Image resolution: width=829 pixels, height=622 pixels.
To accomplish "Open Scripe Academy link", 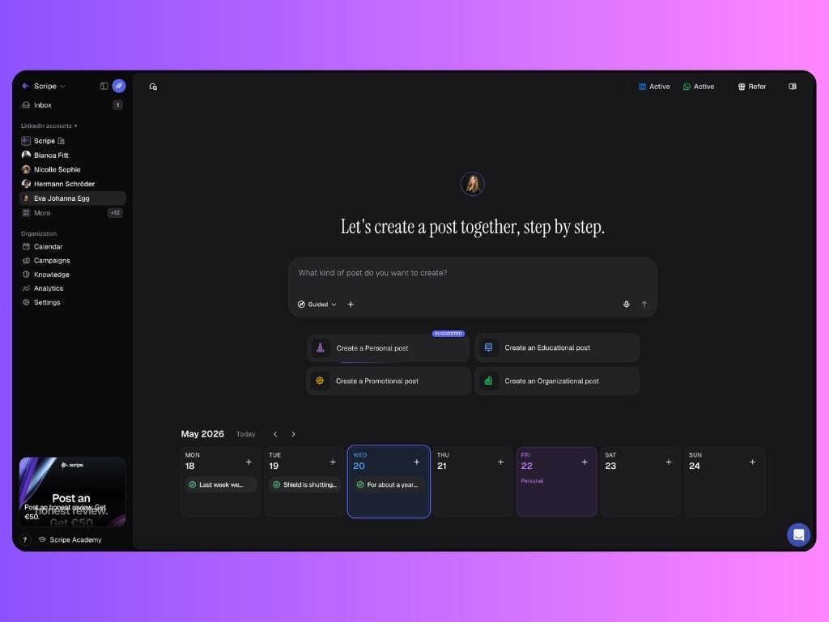I will [x=70, y=540].
